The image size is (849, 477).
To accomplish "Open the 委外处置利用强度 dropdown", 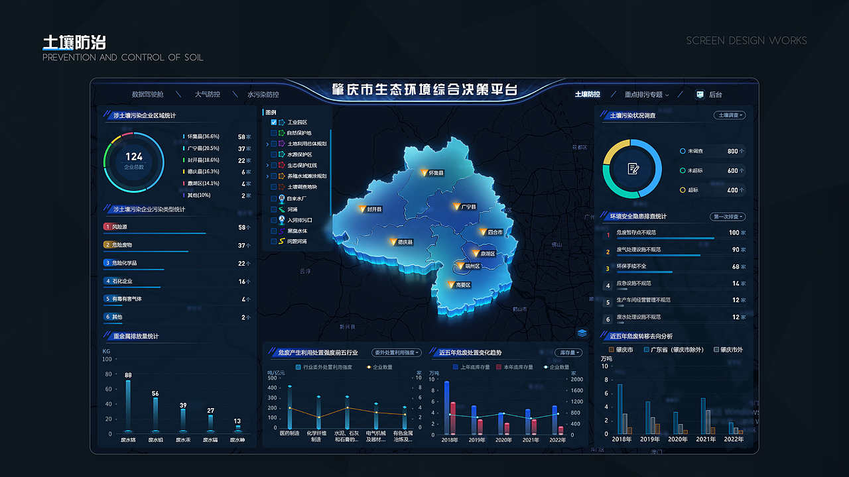I will [x=396, y=352].
